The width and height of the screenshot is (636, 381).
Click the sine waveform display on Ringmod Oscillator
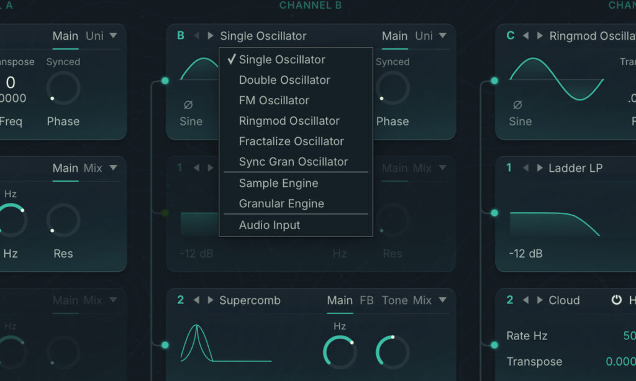pyautogui.click(x=556, y=79)
